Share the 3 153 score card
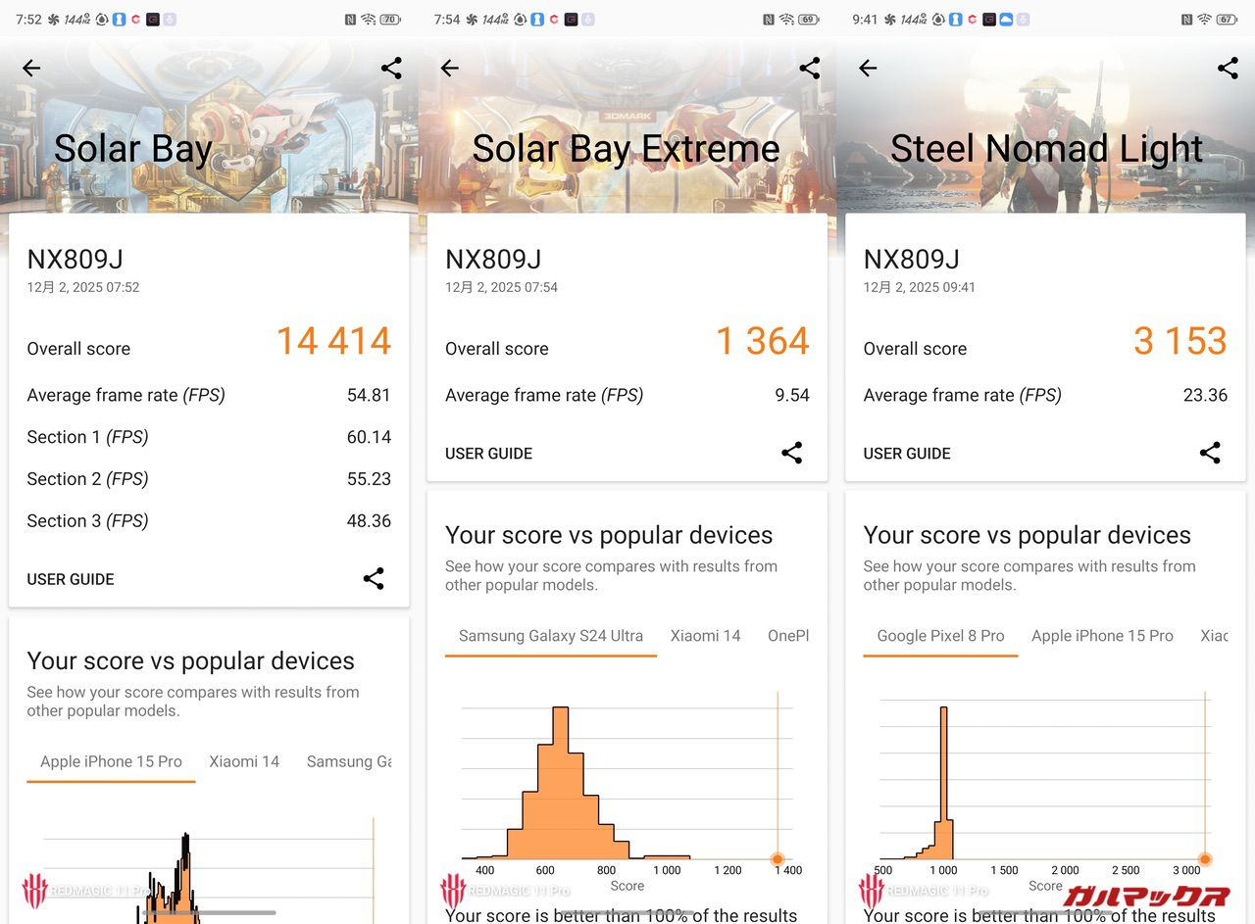This screenshot has height=924, width=1255. tap(1210, 453)
